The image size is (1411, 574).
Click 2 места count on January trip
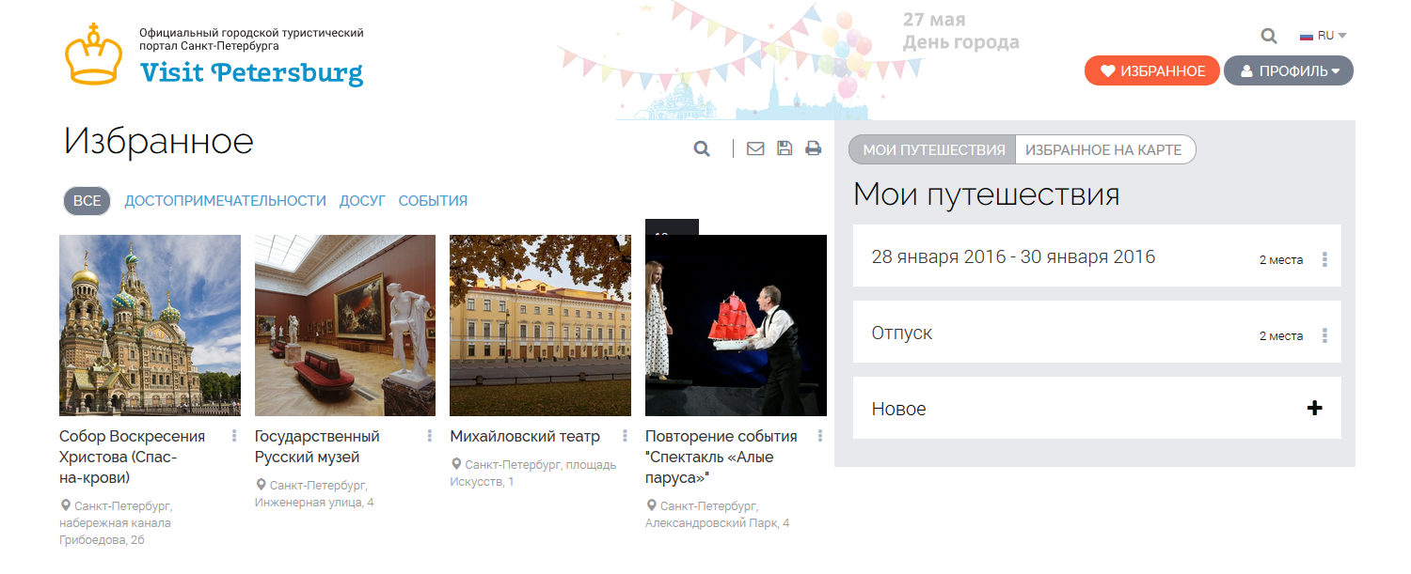(x=1281, y=259)
